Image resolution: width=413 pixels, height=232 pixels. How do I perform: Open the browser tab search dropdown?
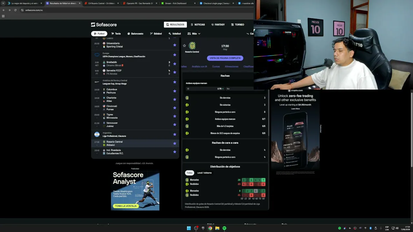(x=3, y=3)
